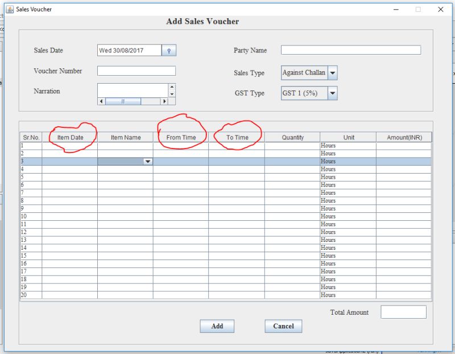Click Narration horizontal scrollbar right arrow
The image size is (455, 354).
tap(164, 101)
